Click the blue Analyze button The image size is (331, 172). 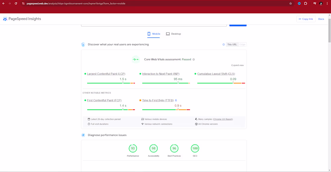[238, 25]
